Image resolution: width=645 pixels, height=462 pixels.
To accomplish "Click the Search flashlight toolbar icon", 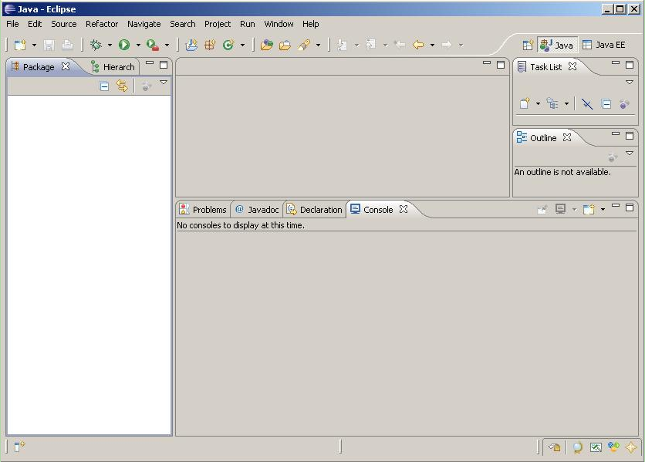I will pos(304,45).
